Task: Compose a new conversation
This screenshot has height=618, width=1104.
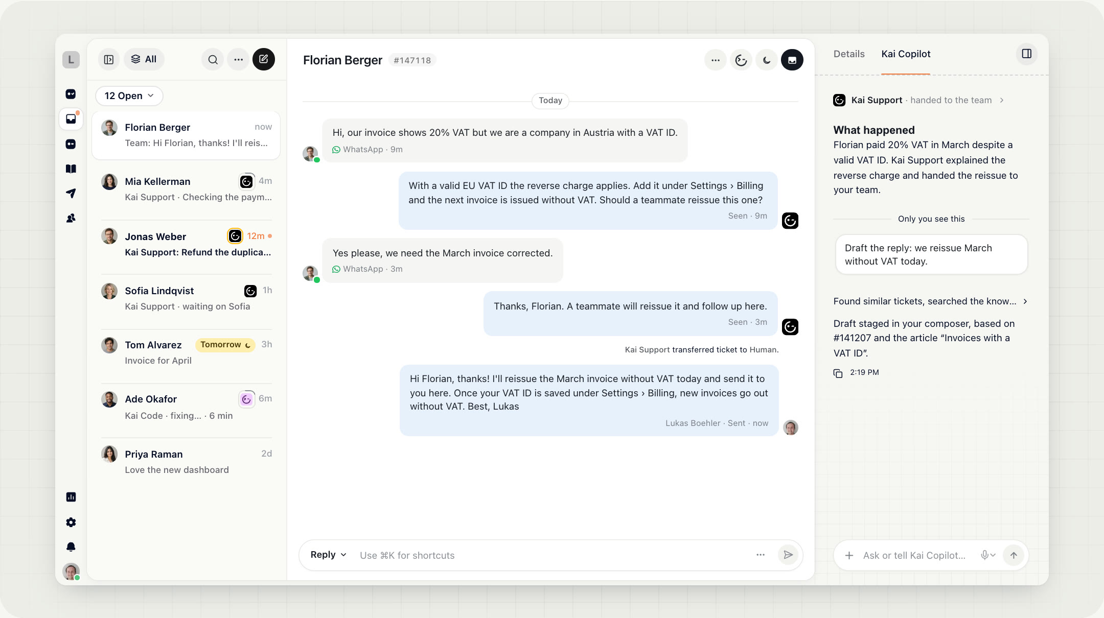Action: click(264, 59)
